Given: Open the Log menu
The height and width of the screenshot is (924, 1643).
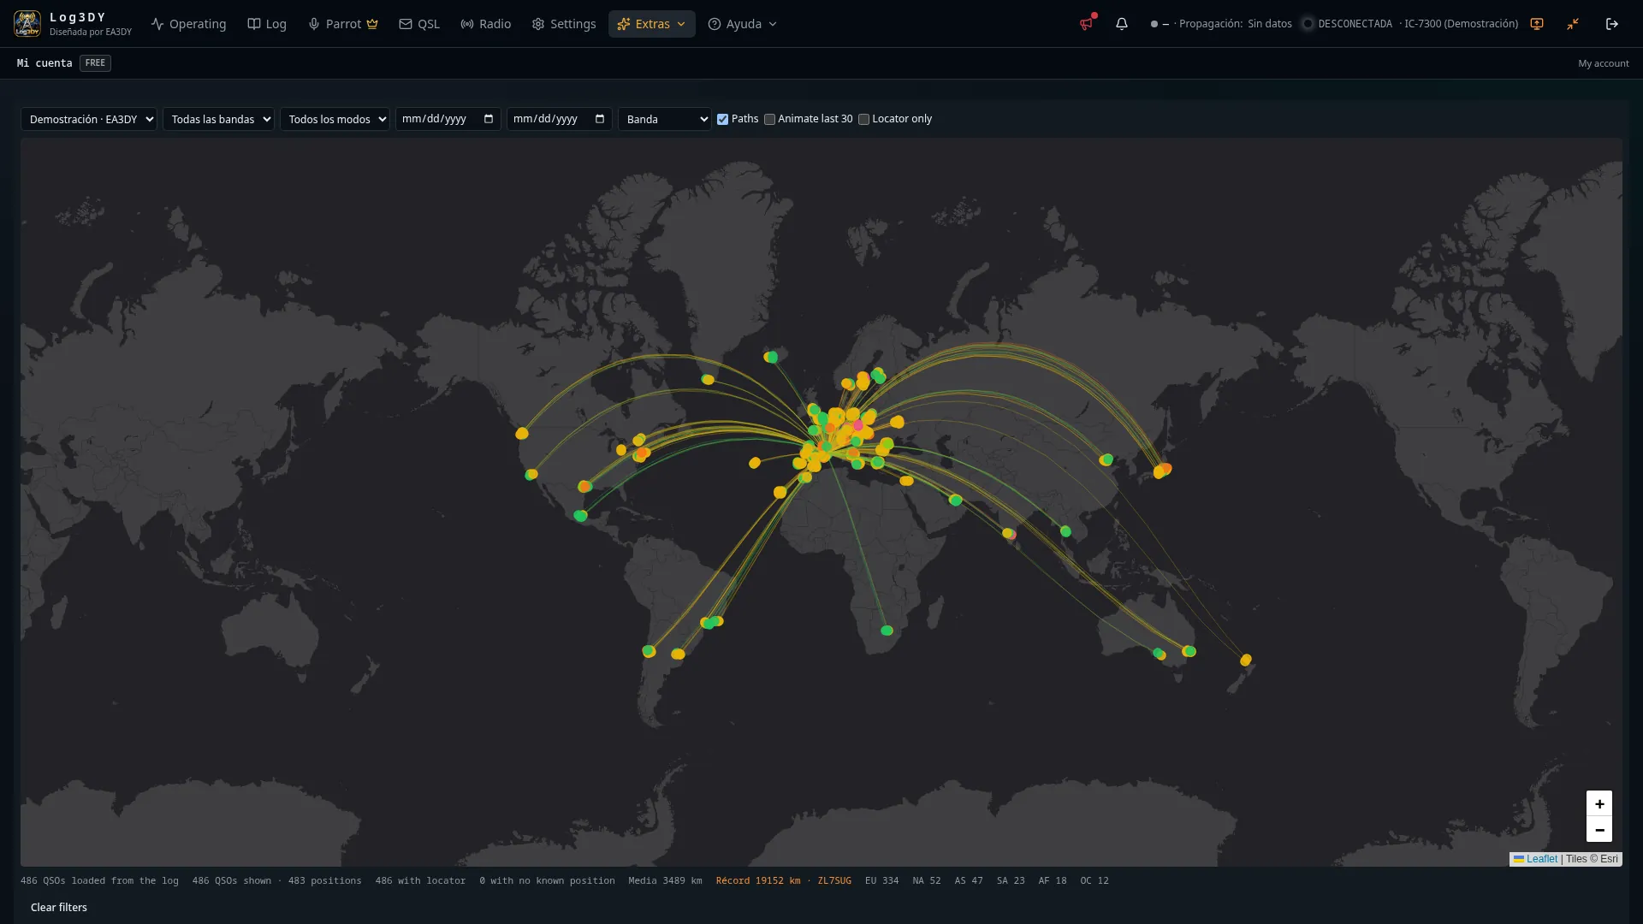Looking at the screenshot, I should pyautogui.click(x=267, y=24).
